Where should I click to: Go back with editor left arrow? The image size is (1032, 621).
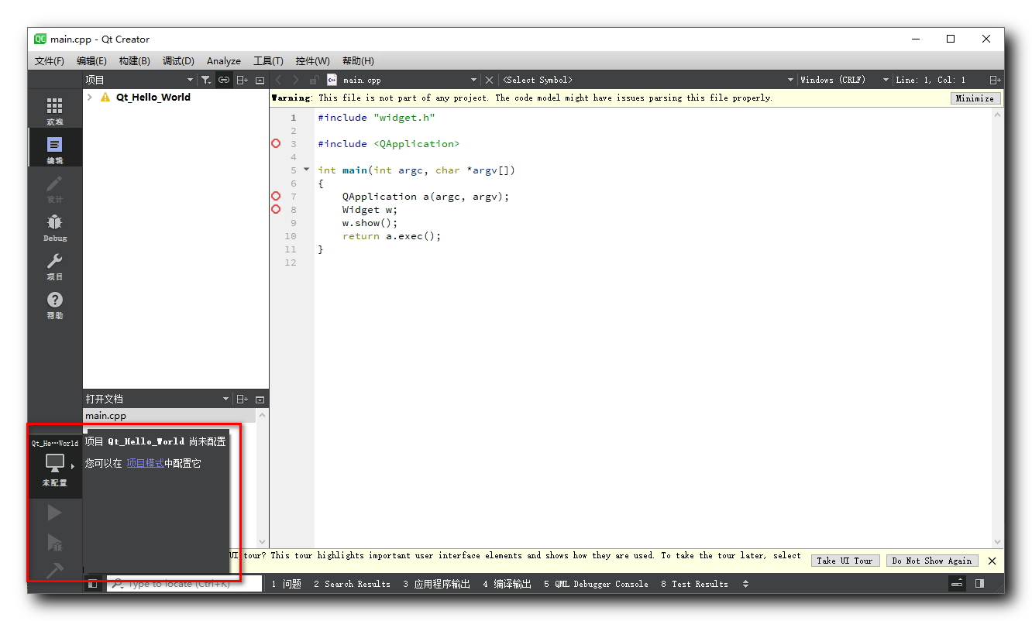[x=279, y=80]
